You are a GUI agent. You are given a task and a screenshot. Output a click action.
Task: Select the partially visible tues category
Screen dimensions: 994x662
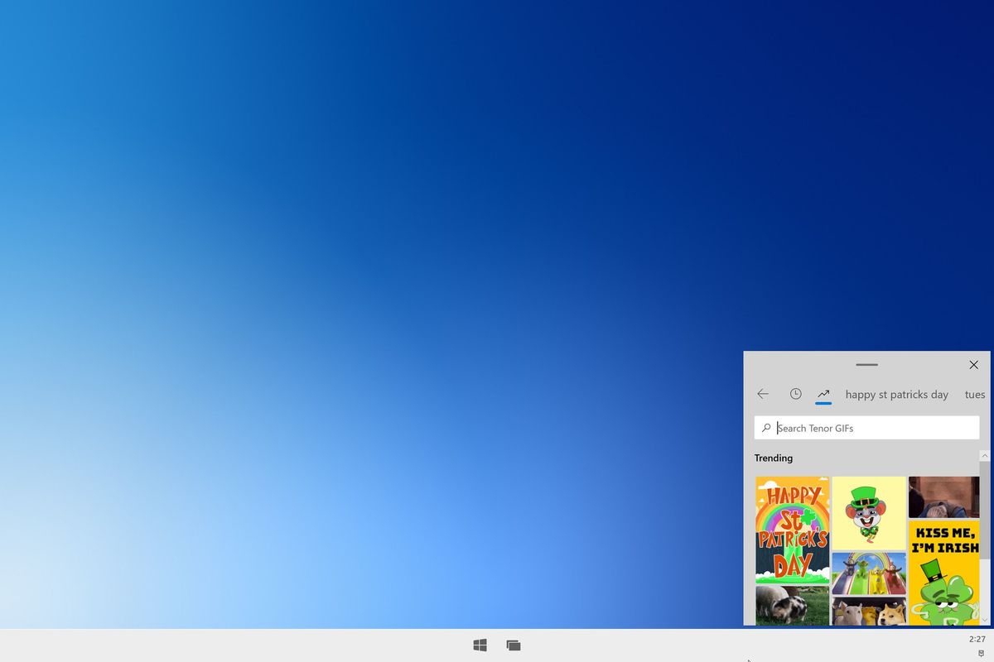click(x=975, y=395)
